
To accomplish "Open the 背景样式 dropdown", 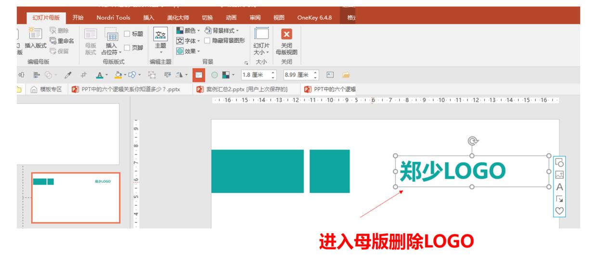I will pyautogui.click(x=222, y=31).
